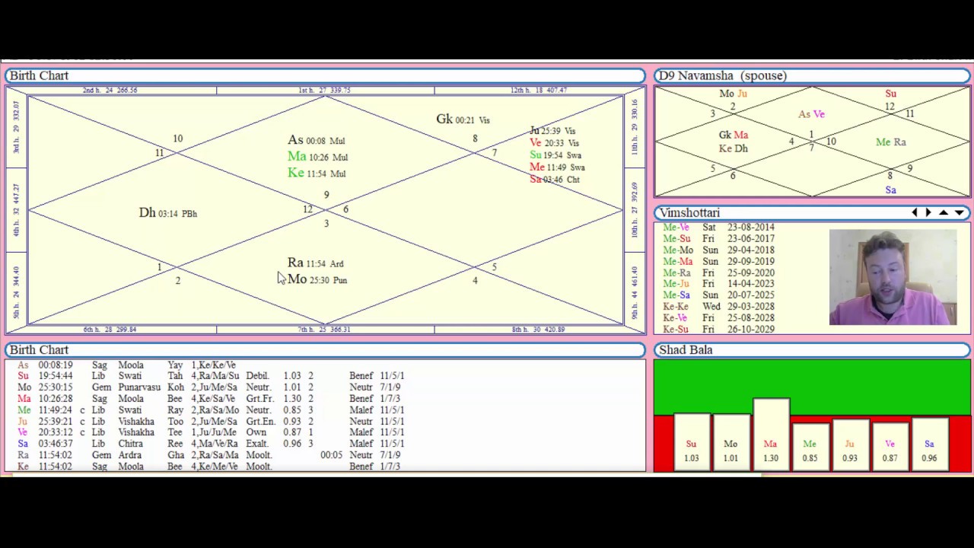
Task: Select the Me-Sa 20-07-2025 dasha row
Action: [718, 295]
